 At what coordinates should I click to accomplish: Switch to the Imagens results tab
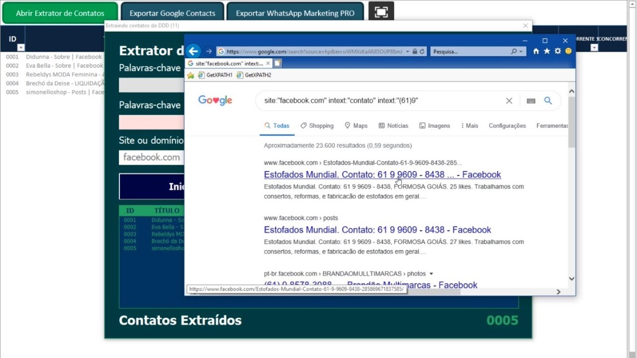coord(434,126)
